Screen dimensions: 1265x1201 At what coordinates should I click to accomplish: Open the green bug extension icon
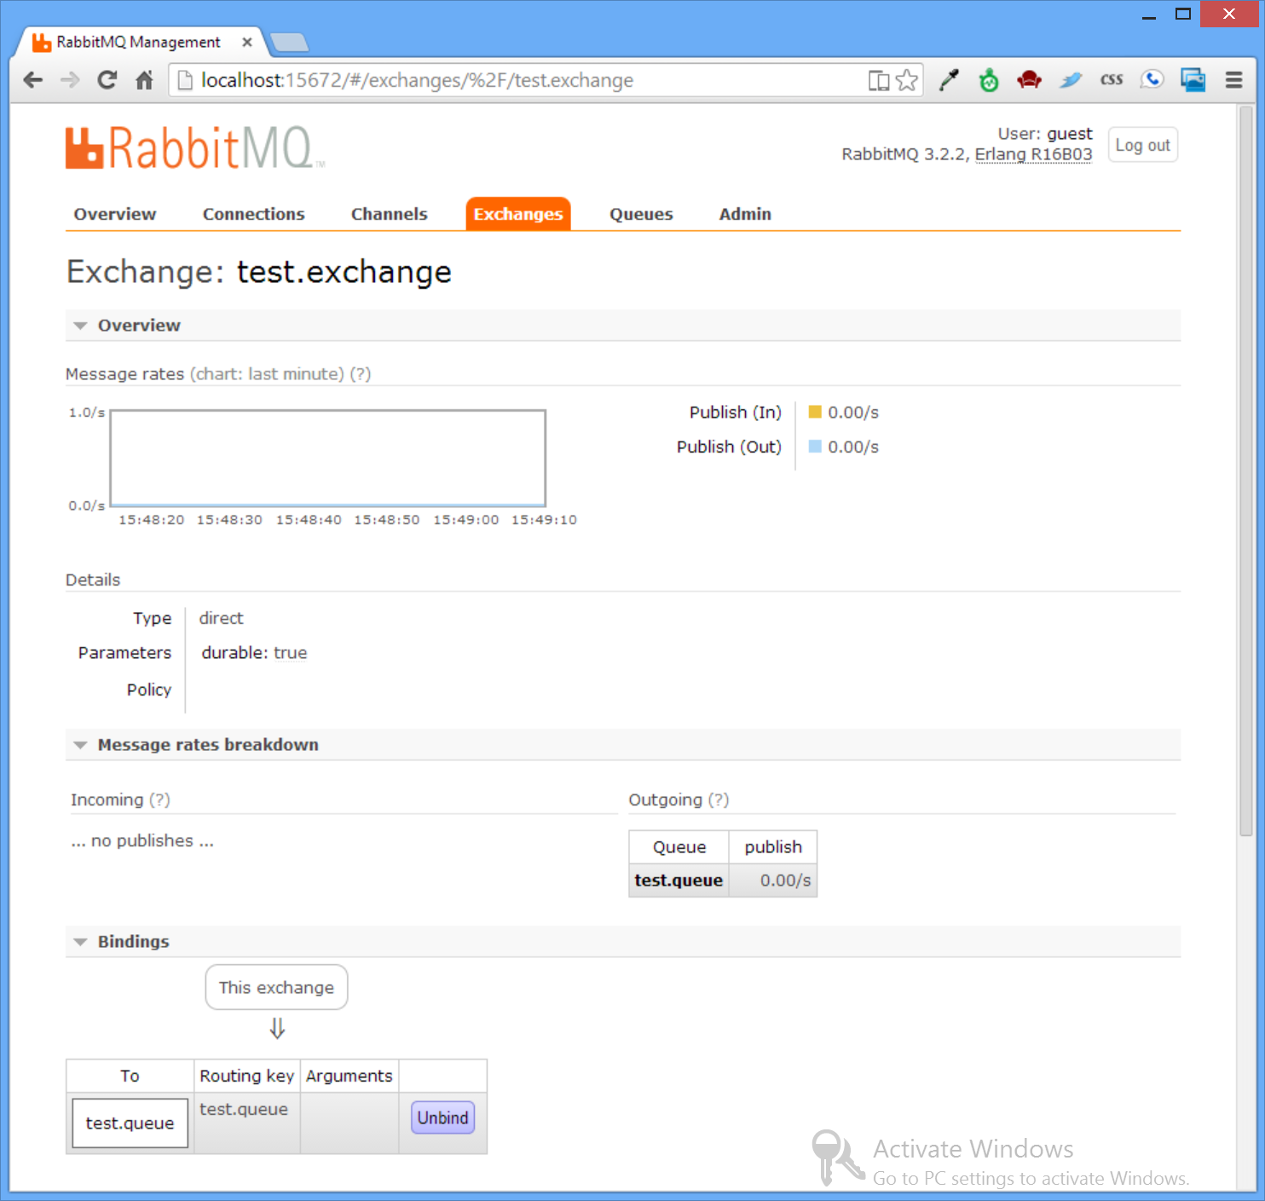(x=989, y=80)
